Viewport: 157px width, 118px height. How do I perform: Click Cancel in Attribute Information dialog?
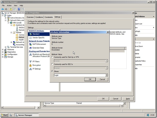pyautogui.click(x=102, y=79)
